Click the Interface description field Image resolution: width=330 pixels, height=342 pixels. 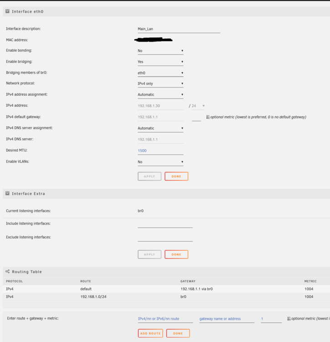(179, 29)
